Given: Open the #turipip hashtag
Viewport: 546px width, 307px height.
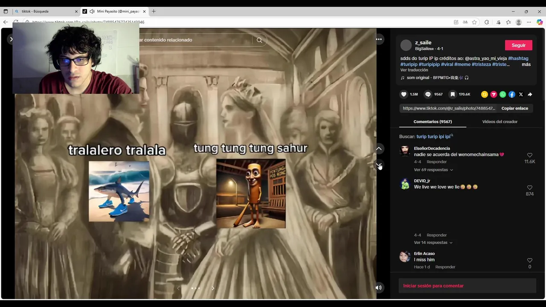Looking at the screenshot, I should tap(409, 64).
